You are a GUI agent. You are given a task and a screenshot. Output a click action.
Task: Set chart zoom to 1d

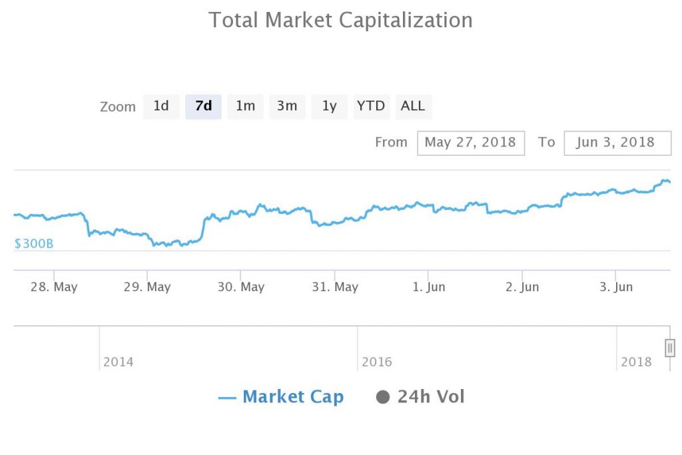[x=161, y=107]
